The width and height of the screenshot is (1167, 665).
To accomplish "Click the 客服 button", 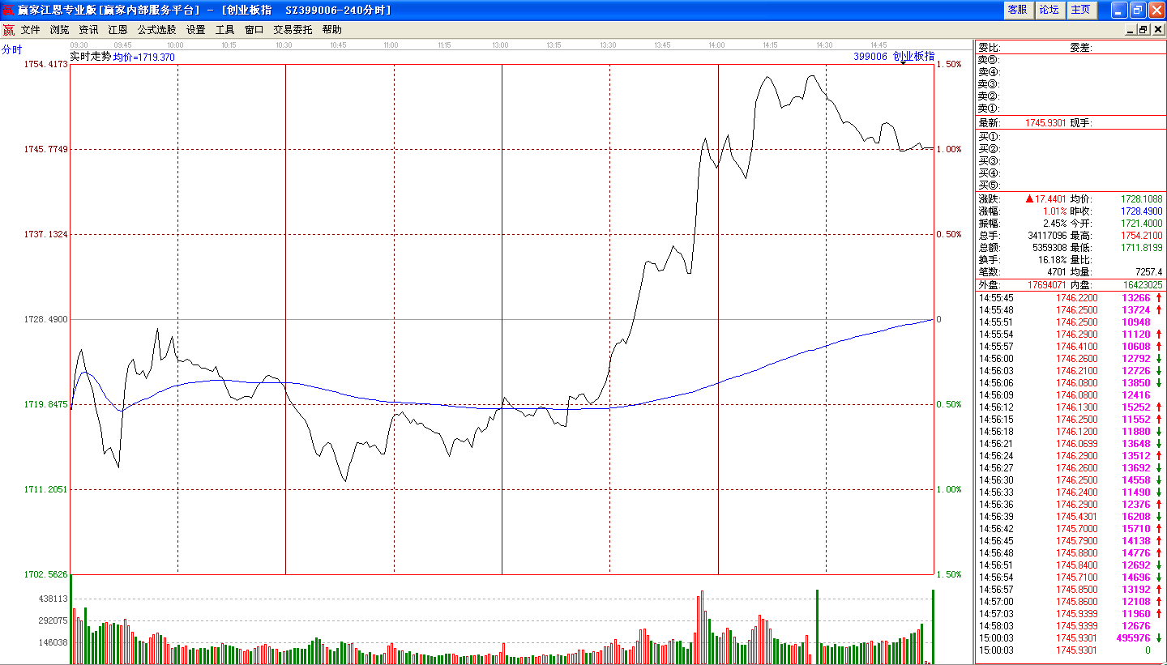I will (1017, 10).
